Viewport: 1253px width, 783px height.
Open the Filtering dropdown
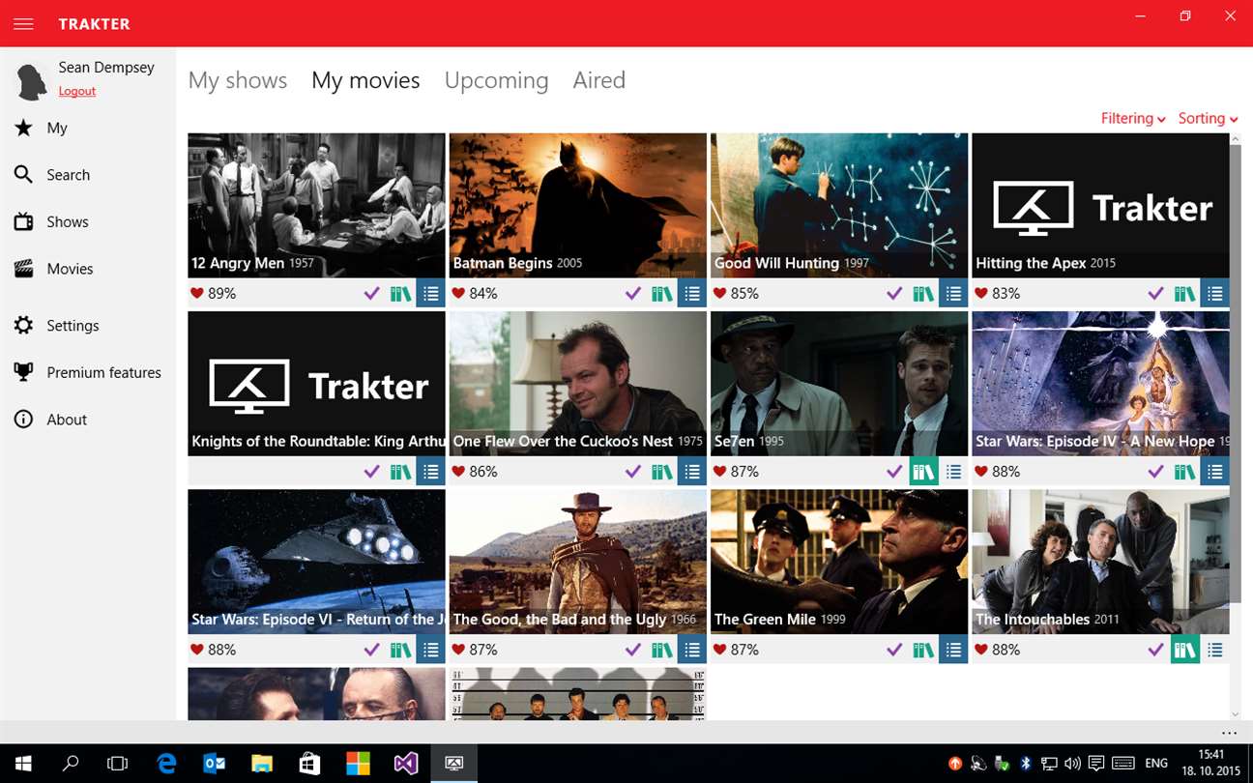click(x=1133, y=118)
